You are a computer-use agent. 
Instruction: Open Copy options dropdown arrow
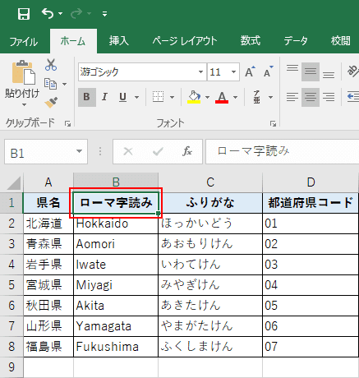click(x=64, y=84)
